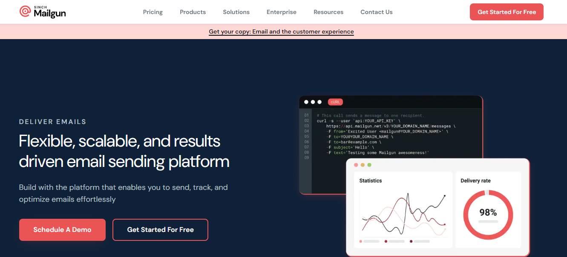Viewport: 567px width, 257px height.
Task: Select the cURL tag in the code window
Action: pos(335,102)
